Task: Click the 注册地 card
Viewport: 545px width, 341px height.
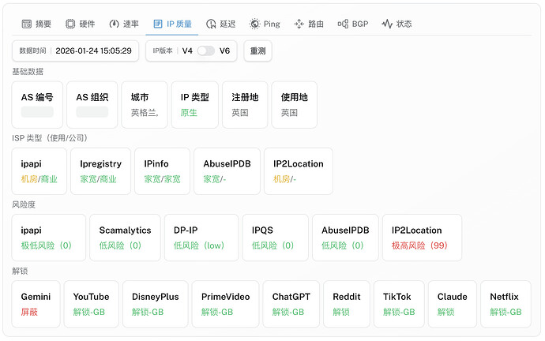Action: coord(245,105)
